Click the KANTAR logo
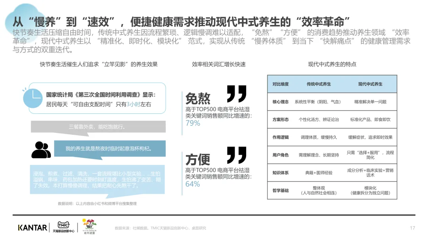428x241 pixels. tap(32, 228)
